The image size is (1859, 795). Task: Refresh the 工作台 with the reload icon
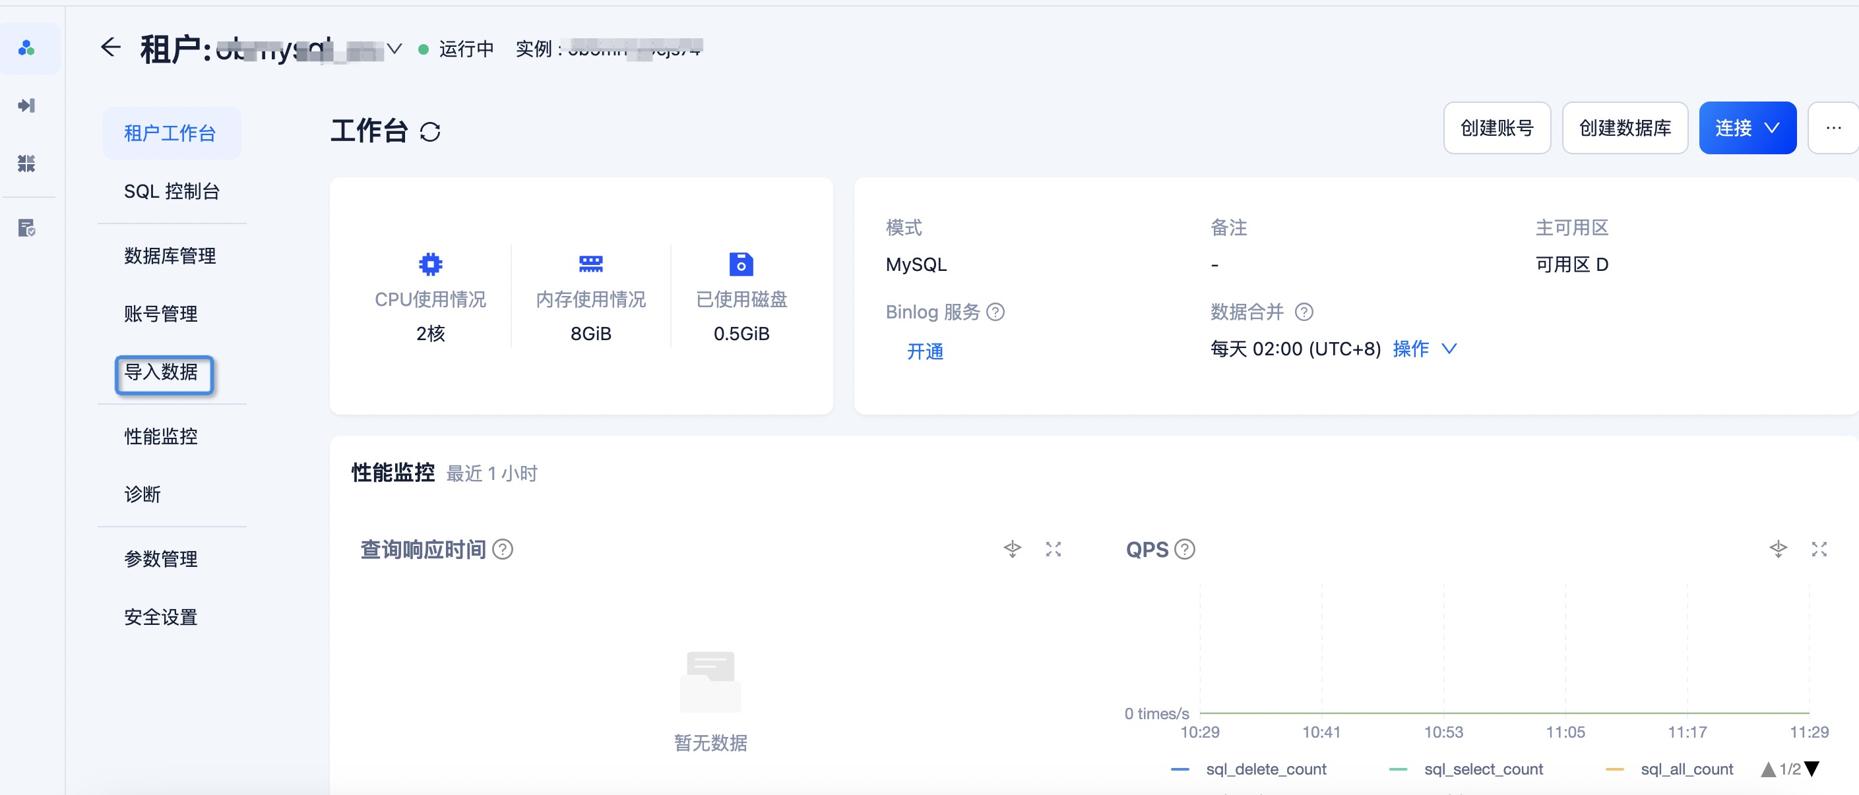[430, 132]
